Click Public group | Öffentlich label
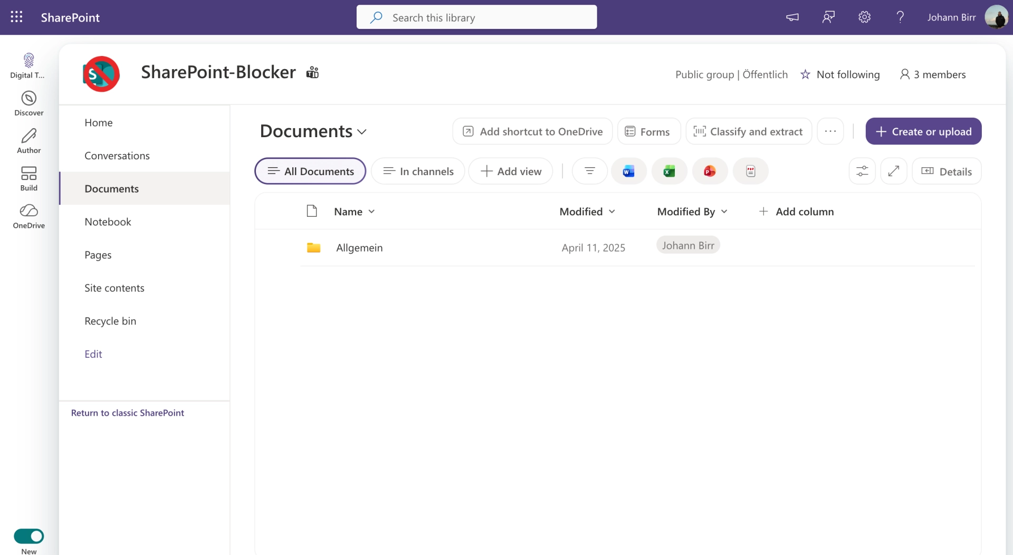 [x=731, y=74]
